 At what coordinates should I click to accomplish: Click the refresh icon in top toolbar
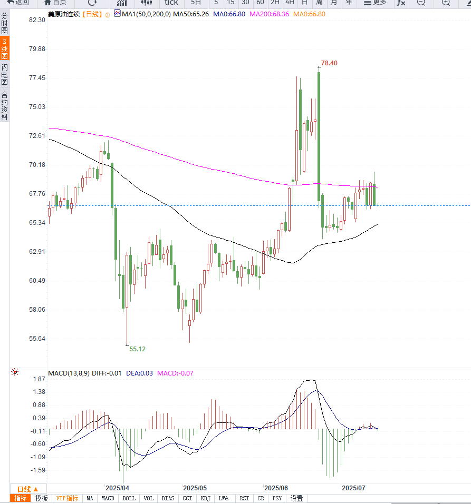(92, 3)
